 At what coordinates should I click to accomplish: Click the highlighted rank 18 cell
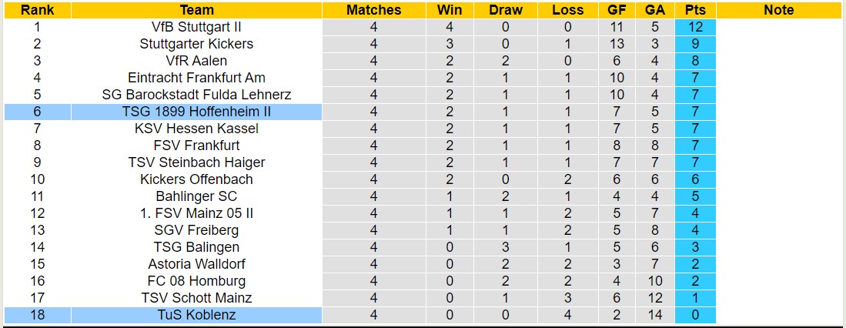click(x=37, y=315)
